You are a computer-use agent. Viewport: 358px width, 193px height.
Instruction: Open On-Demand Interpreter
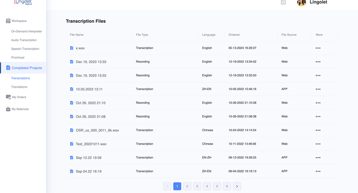(26, 31)
